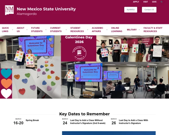Follow the GIVE link

point(154,2)
